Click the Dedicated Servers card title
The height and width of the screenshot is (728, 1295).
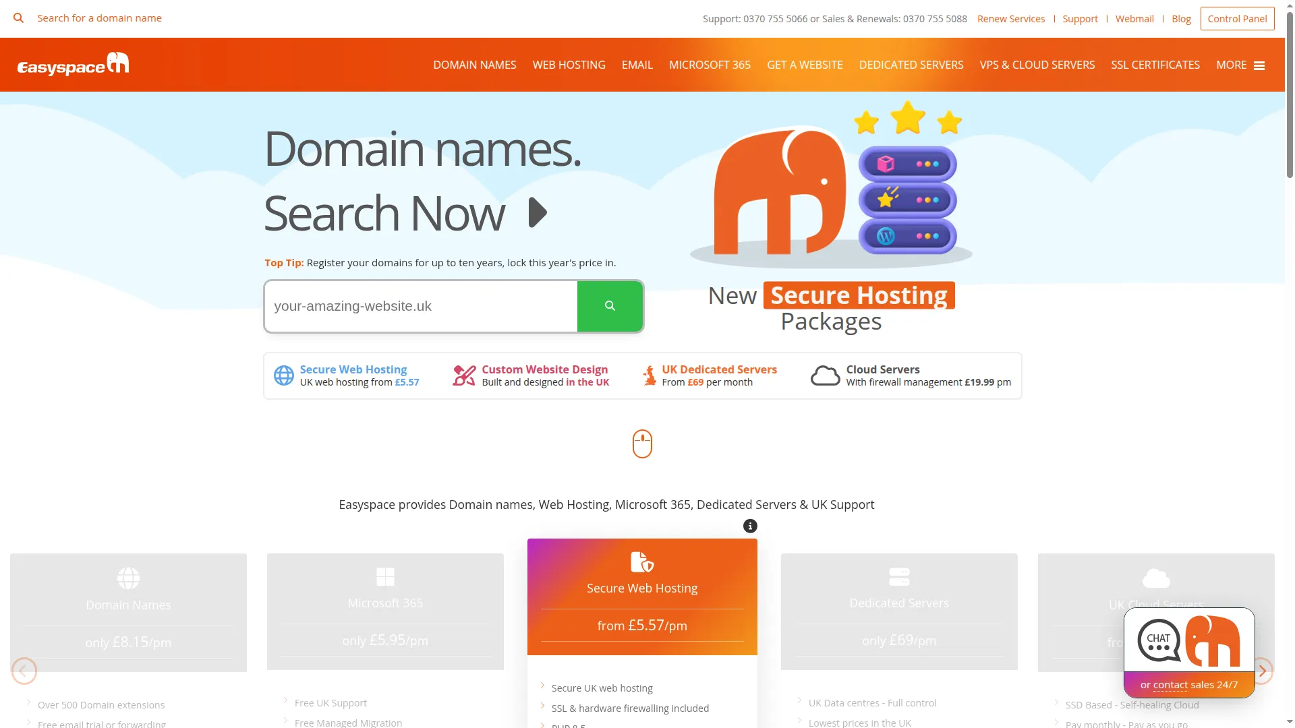(899, 603)
